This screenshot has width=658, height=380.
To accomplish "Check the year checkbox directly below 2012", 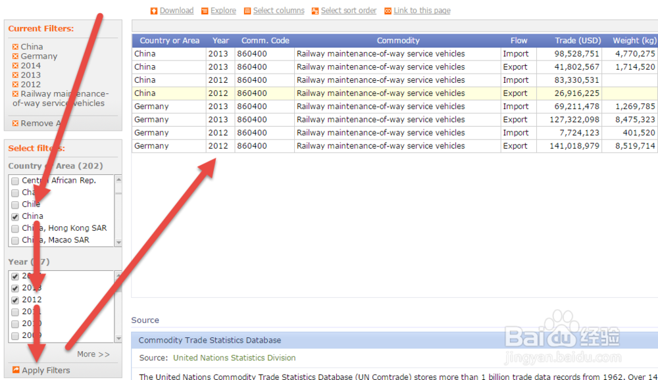I will point(15,312).
